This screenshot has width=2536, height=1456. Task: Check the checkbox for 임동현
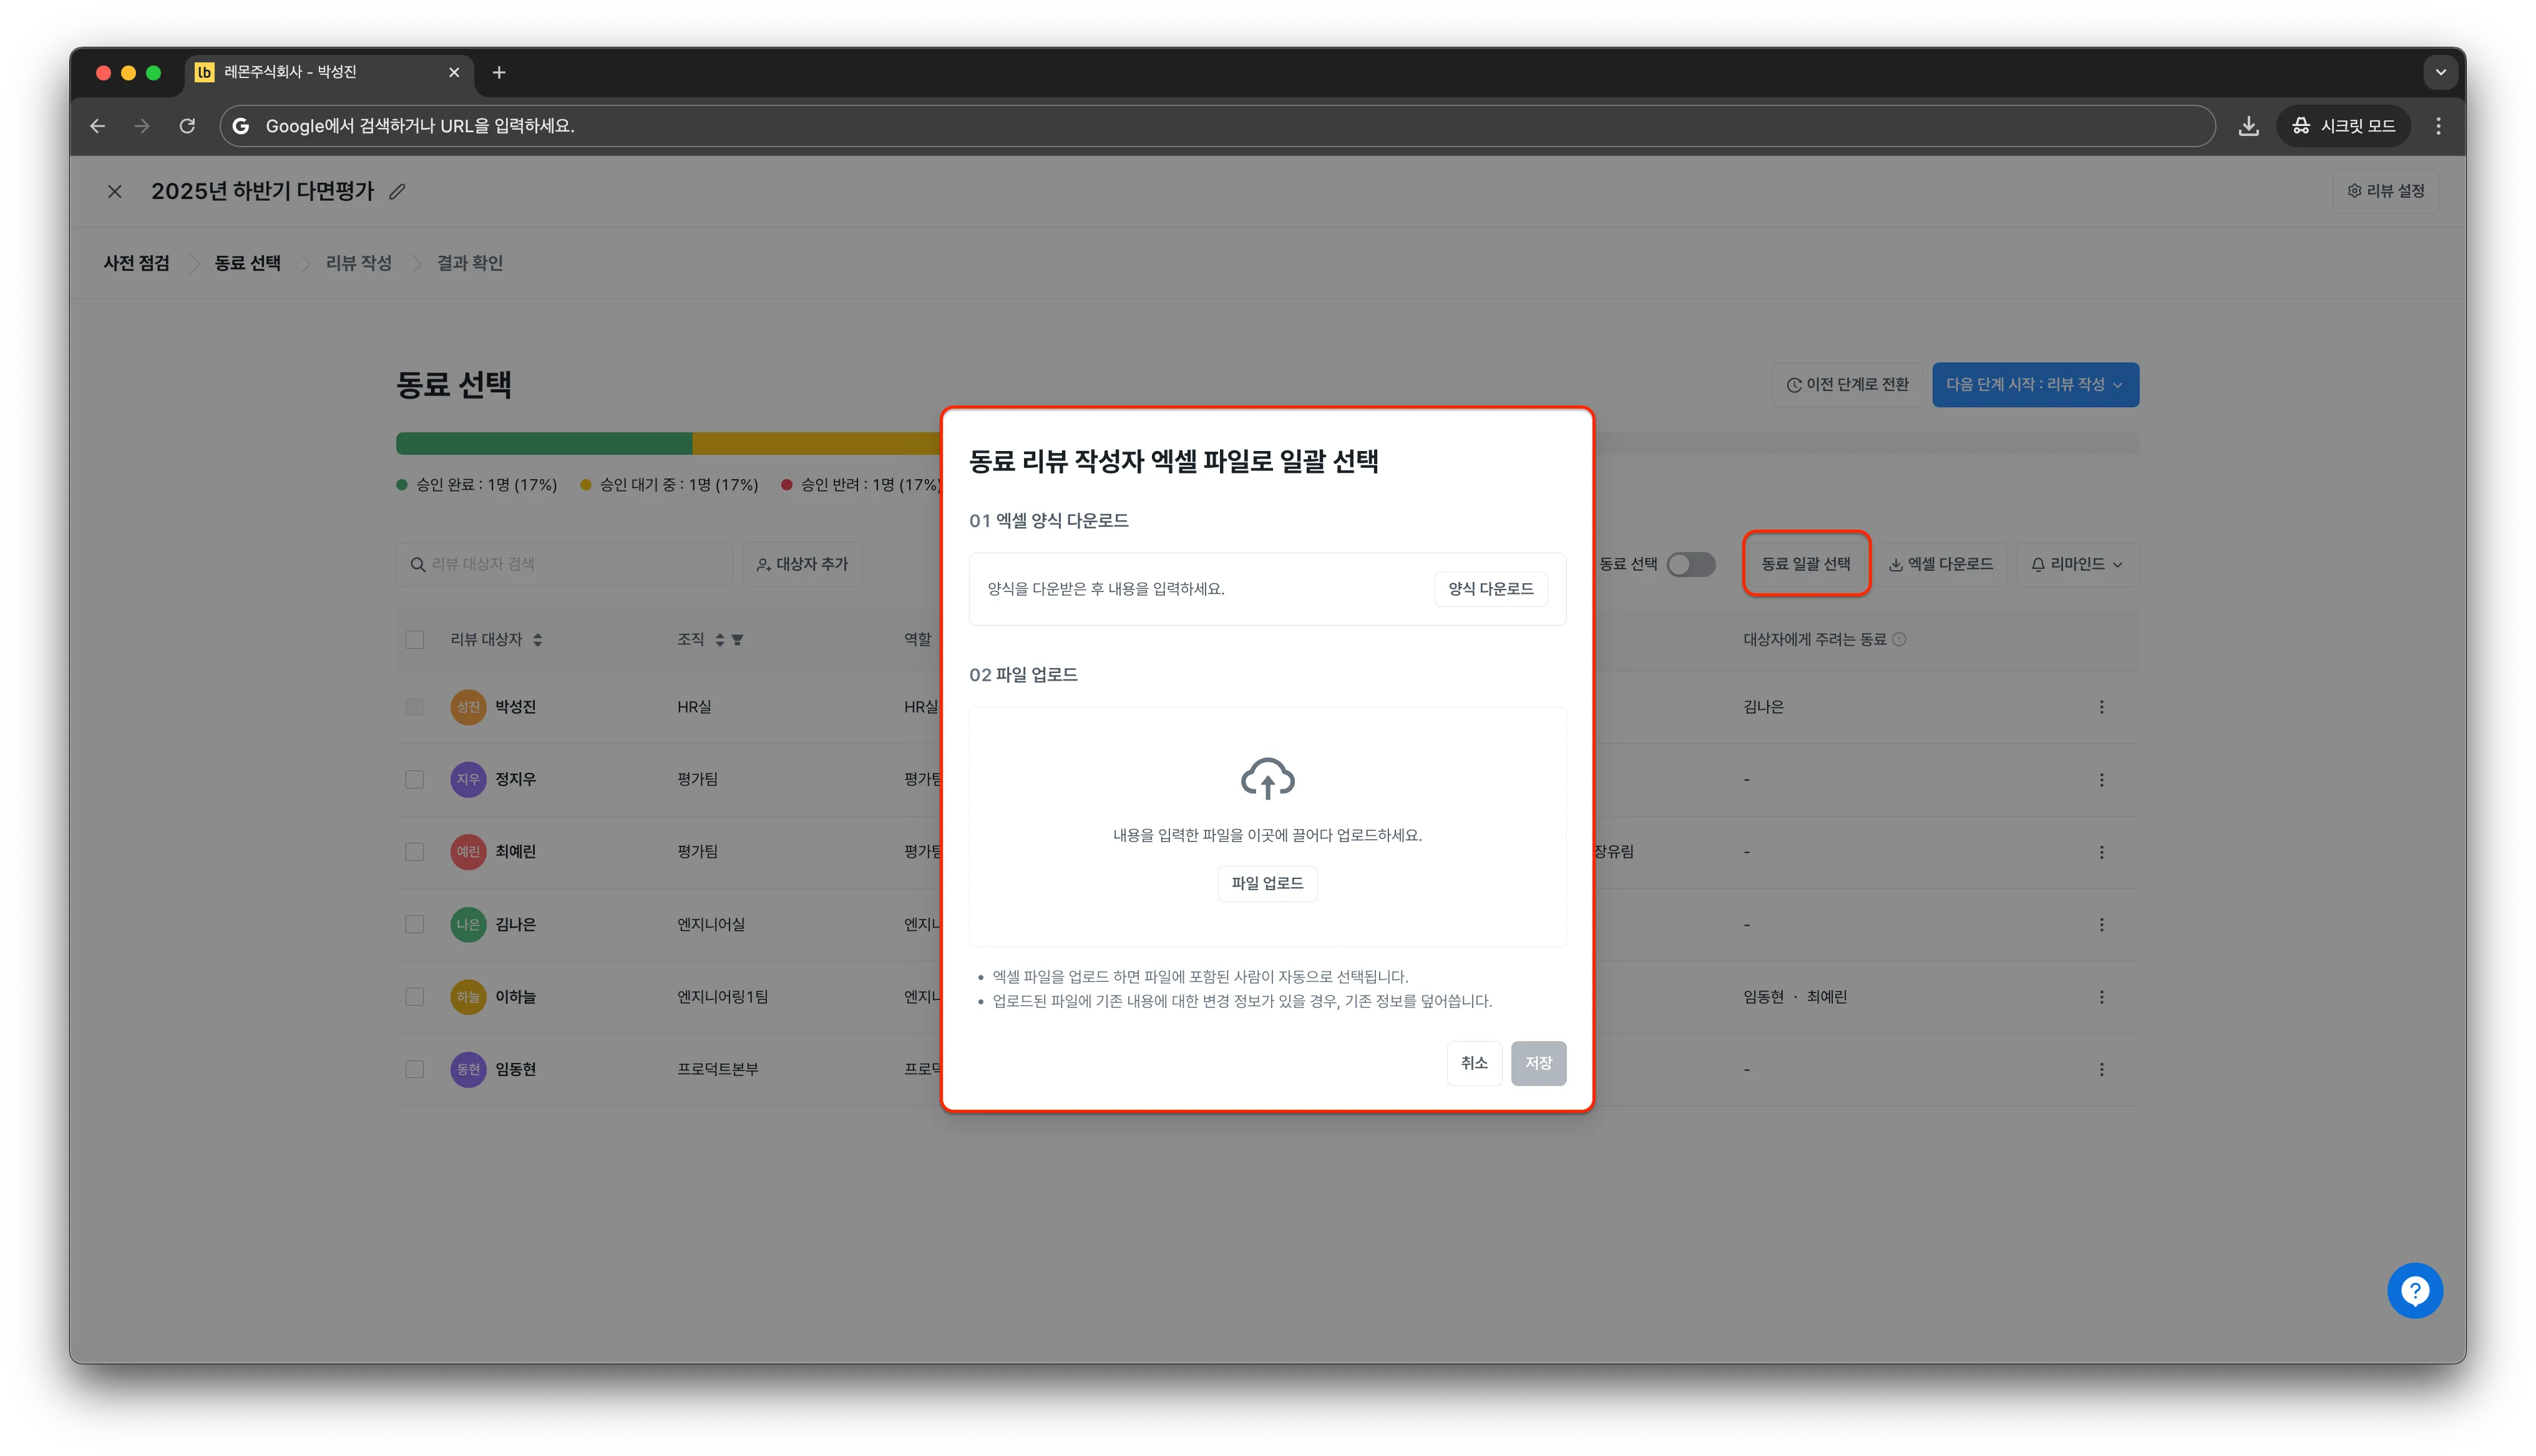(x=414, y=1069)
